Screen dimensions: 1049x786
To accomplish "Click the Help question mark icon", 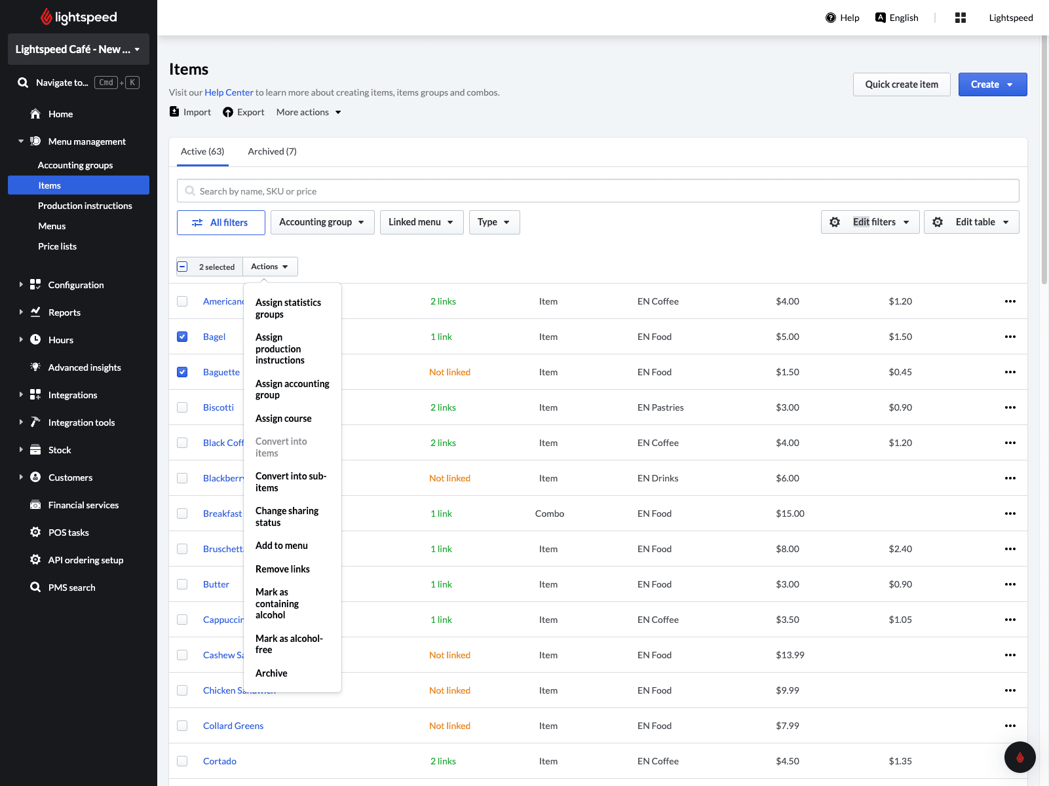I will pos(831,18).
